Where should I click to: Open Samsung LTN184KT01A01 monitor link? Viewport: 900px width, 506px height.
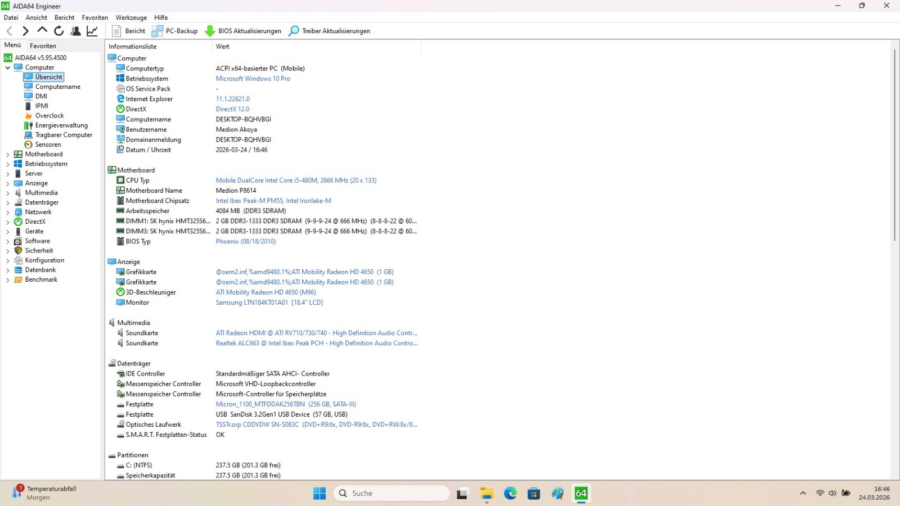pyautogui.click(x=269, y=302)
